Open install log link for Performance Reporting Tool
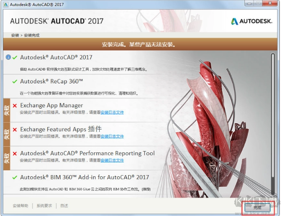The height and width of the screenshot is (216, 281). click(112, 161)
